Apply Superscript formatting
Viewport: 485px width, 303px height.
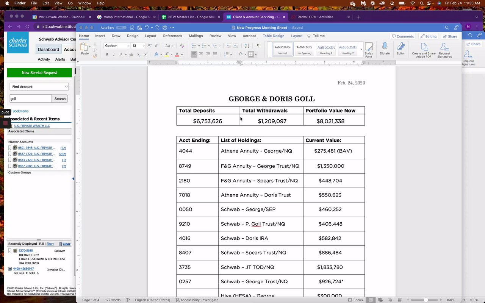(x=145, y=55)
